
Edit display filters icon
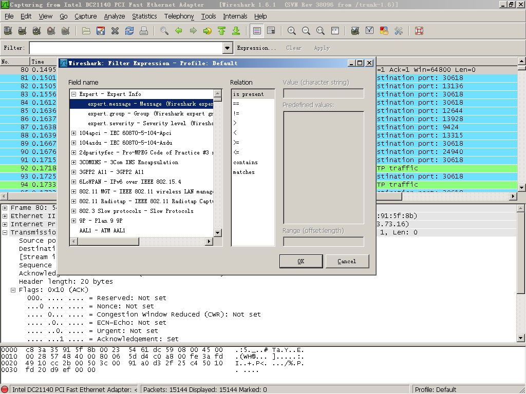pyautogui.click(x=370, y=31)
